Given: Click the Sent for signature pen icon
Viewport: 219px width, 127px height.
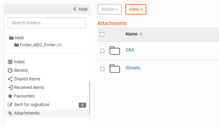Looking at the screenshot, I should [x=10, y=105].
